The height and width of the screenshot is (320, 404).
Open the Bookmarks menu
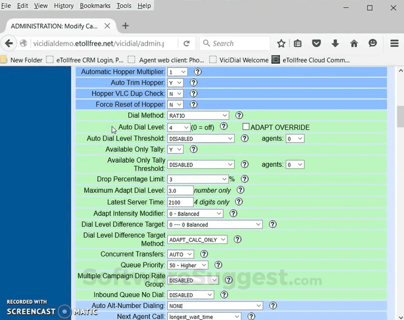(95, 6)
